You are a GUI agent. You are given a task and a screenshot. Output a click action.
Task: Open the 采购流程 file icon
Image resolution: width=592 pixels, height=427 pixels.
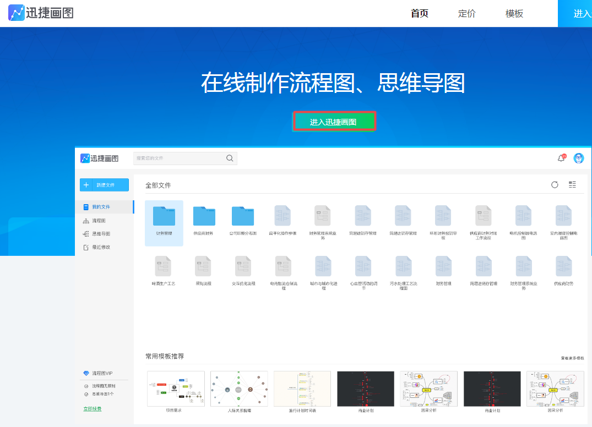coord(203,266)
